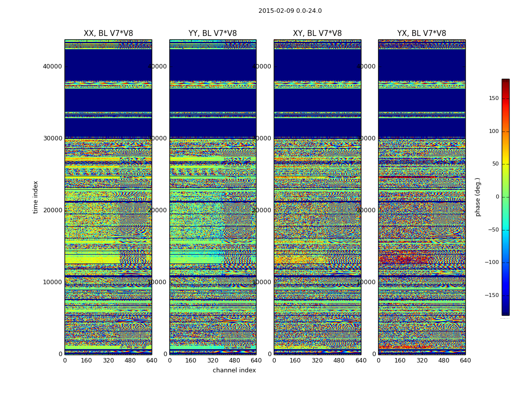Click the 160 x-tick under XX plot

[x=86, y=361]
